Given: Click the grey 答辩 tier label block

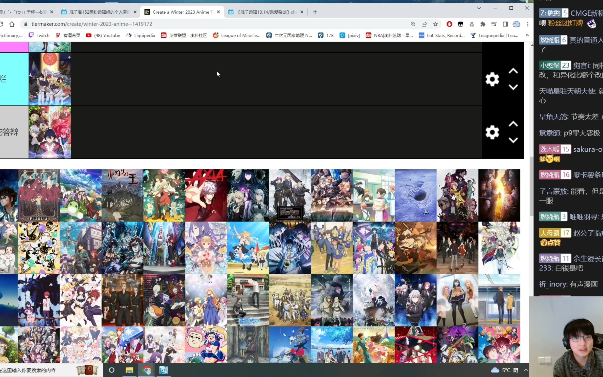Looking at the screenshot, I should (14, 132).
